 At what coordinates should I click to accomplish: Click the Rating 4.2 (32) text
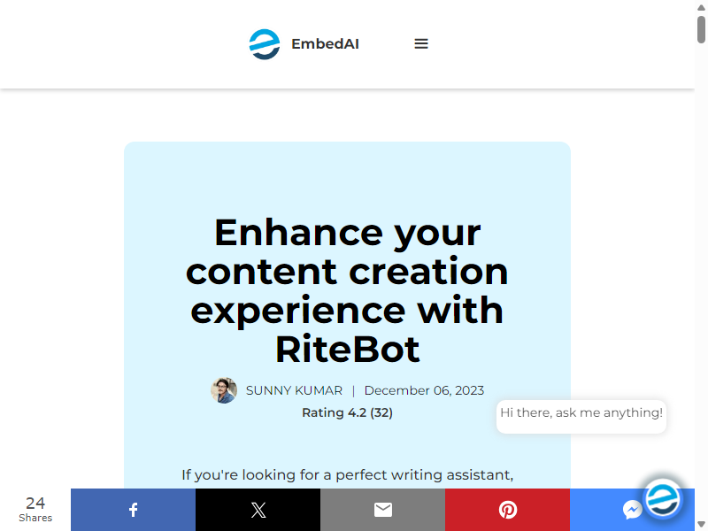347,412
